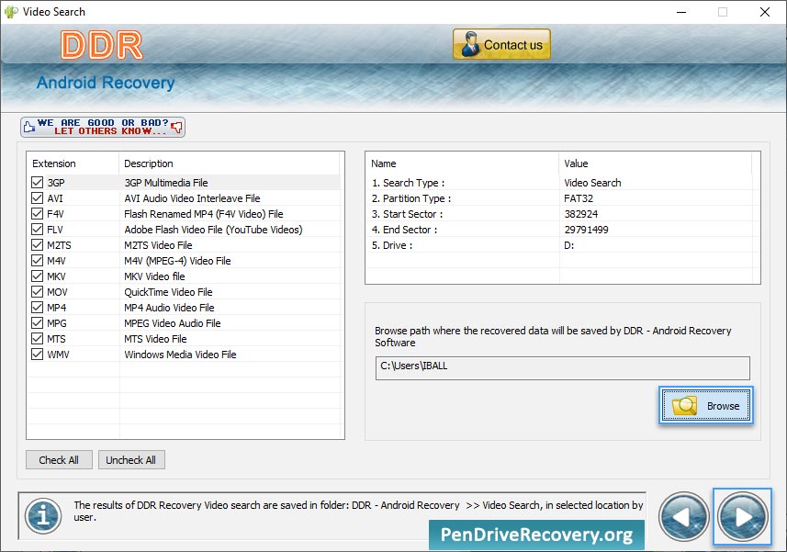
Task: Close the Video Search window
Action: click(764, 12)
